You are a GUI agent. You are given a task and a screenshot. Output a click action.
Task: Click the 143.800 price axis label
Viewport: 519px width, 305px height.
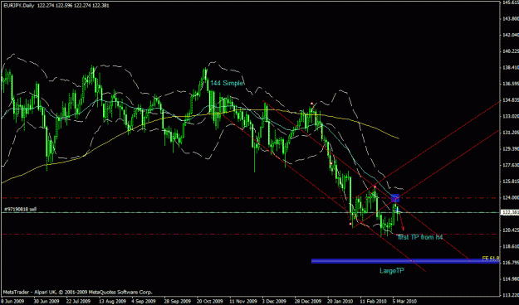click(x=511, y=19)
